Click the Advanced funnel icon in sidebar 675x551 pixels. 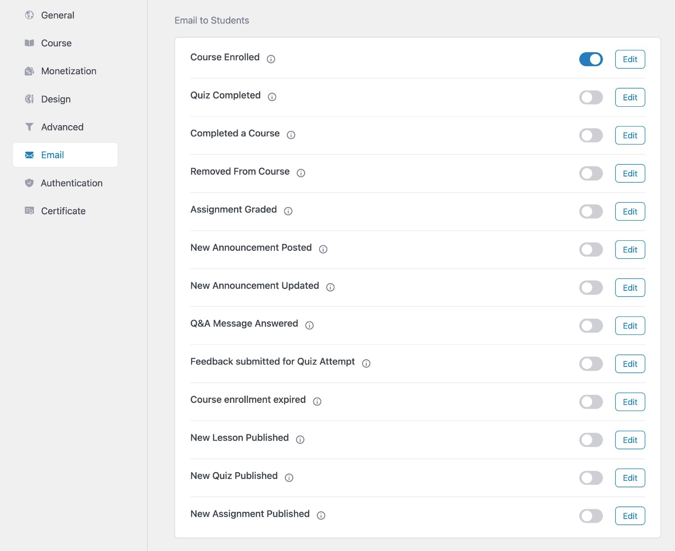[29, 127]
